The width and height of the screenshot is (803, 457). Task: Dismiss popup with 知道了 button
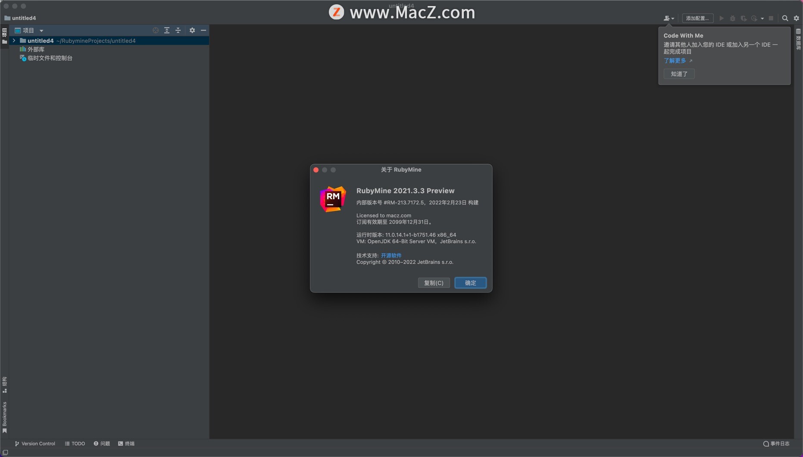point(679,74)
